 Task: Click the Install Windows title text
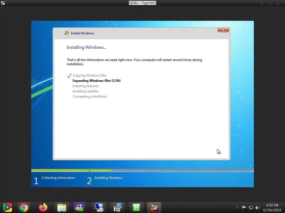coord(82,33)
